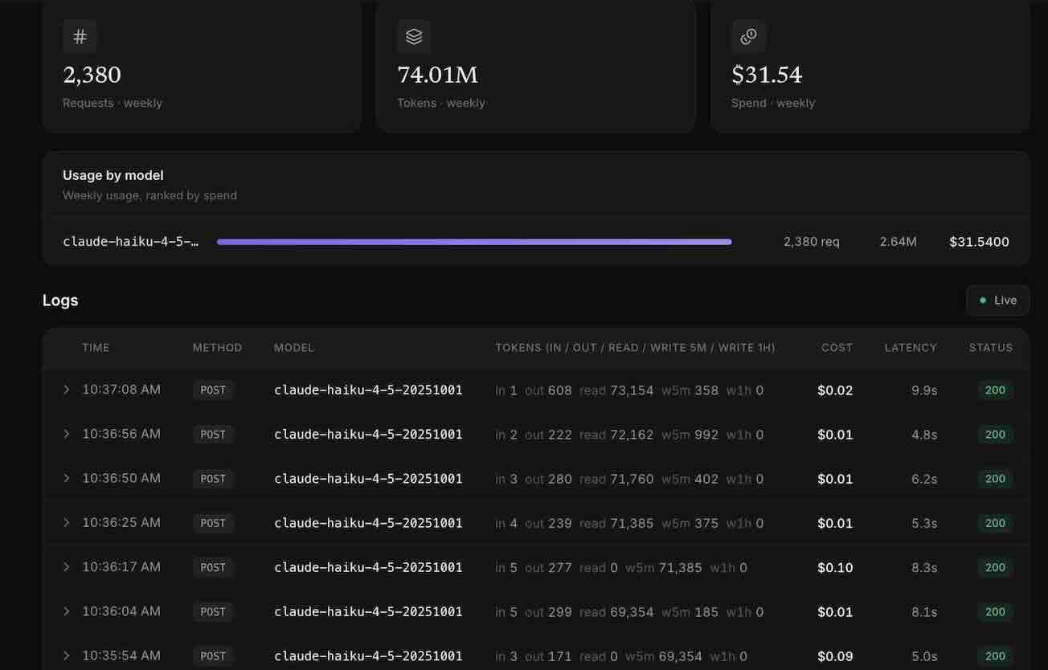Click the $0.09 cost cell
The image size is (1048, 670).
click(x=835, y=656)
